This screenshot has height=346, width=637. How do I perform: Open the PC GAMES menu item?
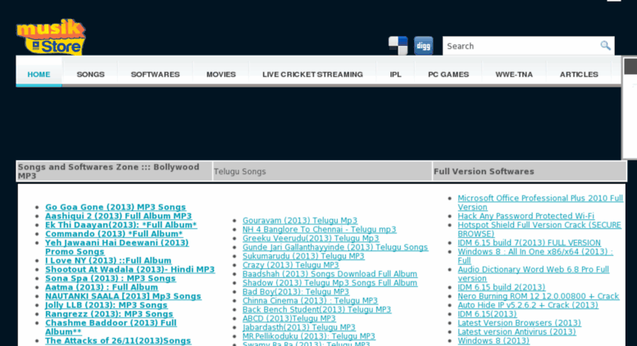pyautogui.click(x=448, y=74)
